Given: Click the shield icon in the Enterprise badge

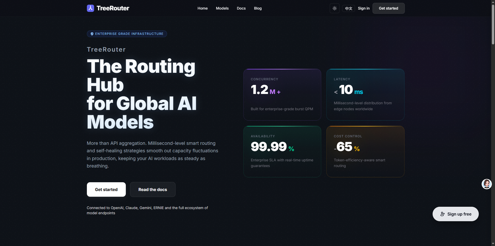Looking at the screenshot, I should 92,34.
